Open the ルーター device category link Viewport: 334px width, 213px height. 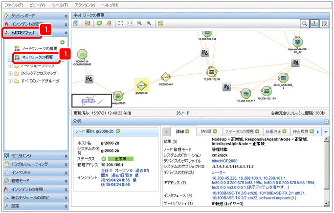[219, 172]
